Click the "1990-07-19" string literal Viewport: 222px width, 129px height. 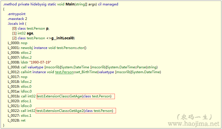coord(40,62)
